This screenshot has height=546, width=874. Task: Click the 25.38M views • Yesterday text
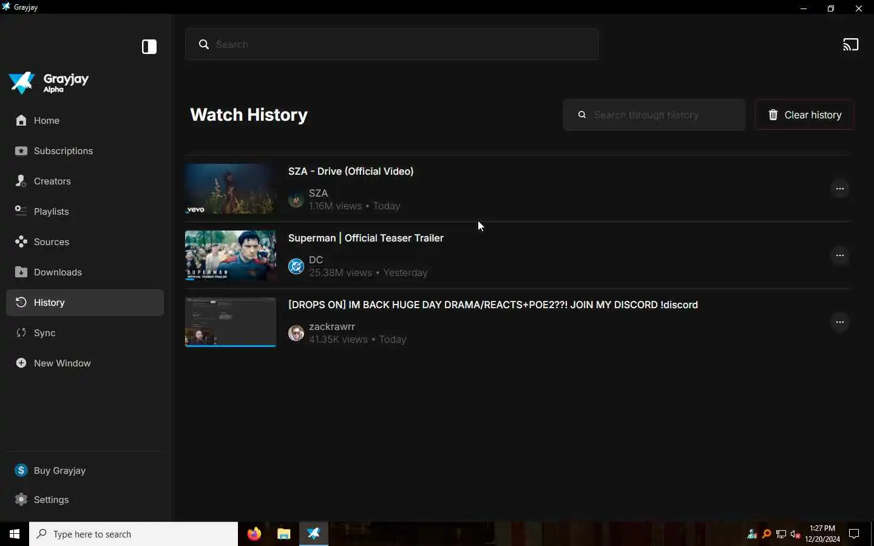point(368,273)
